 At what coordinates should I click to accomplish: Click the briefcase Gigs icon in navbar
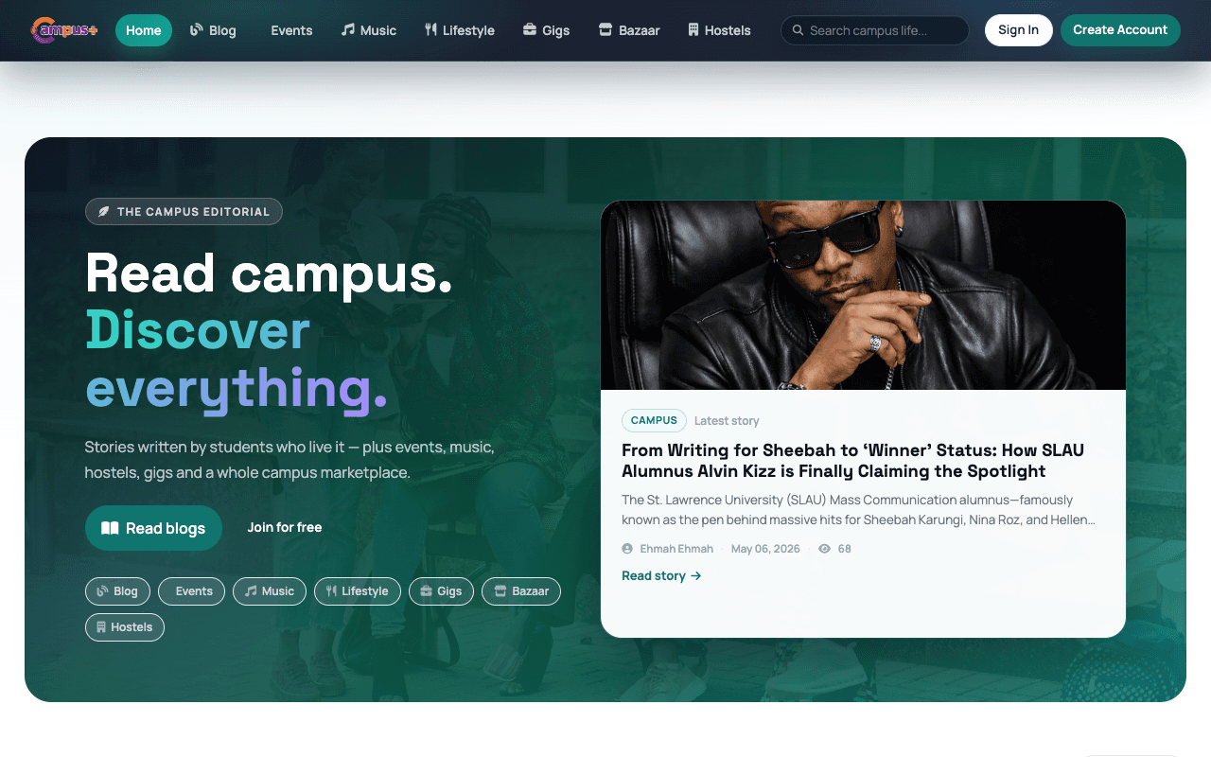tap(530, 30)
